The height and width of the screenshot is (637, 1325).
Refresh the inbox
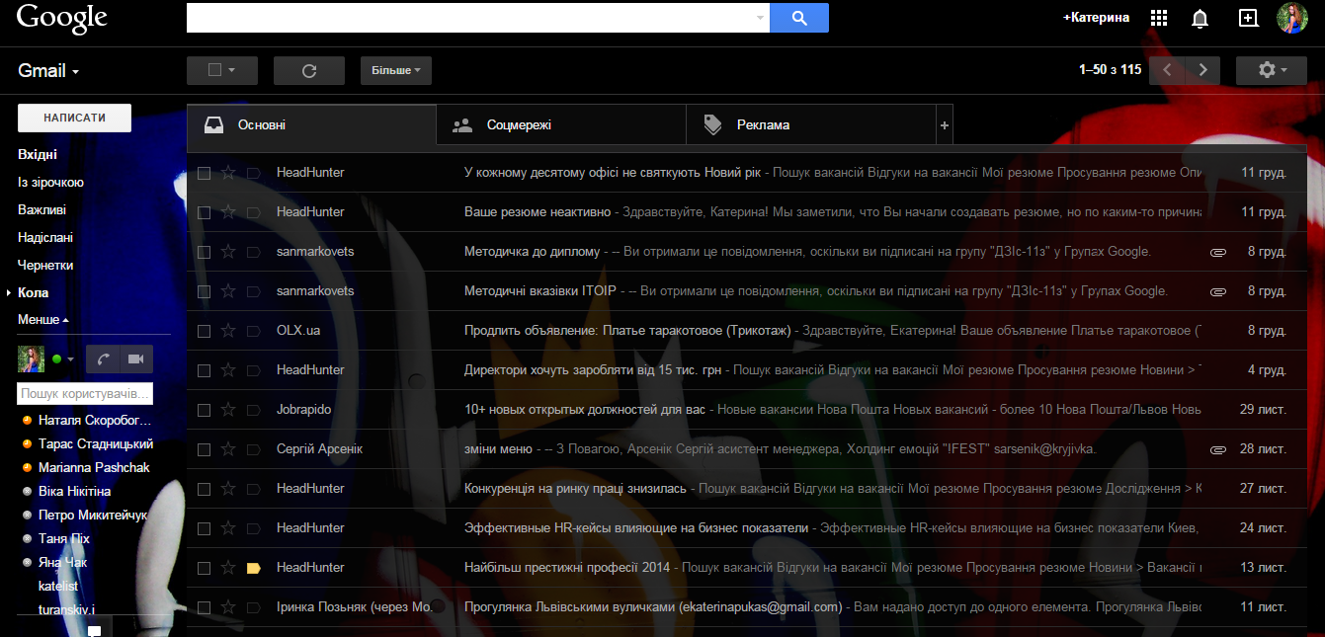click(309, 70)
